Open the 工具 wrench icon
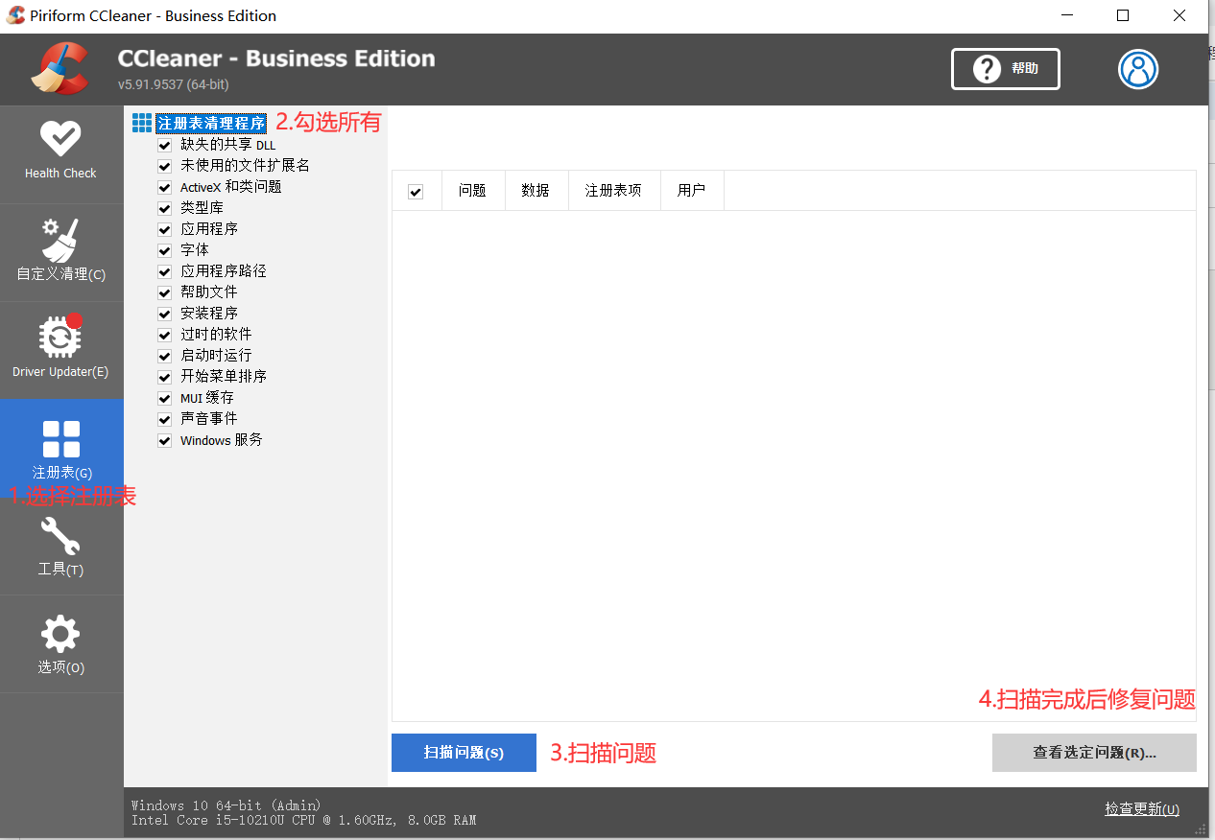This screenshot has width=1215, height=840. 60,537
